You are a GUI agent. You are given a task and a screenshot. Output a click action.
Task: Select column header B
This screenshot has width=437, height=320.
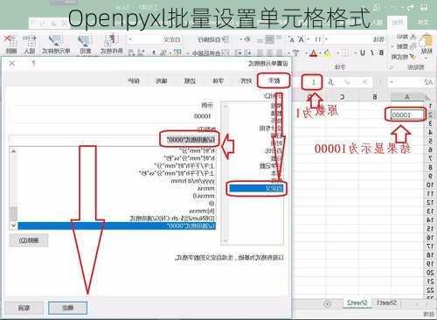point(375,96)
